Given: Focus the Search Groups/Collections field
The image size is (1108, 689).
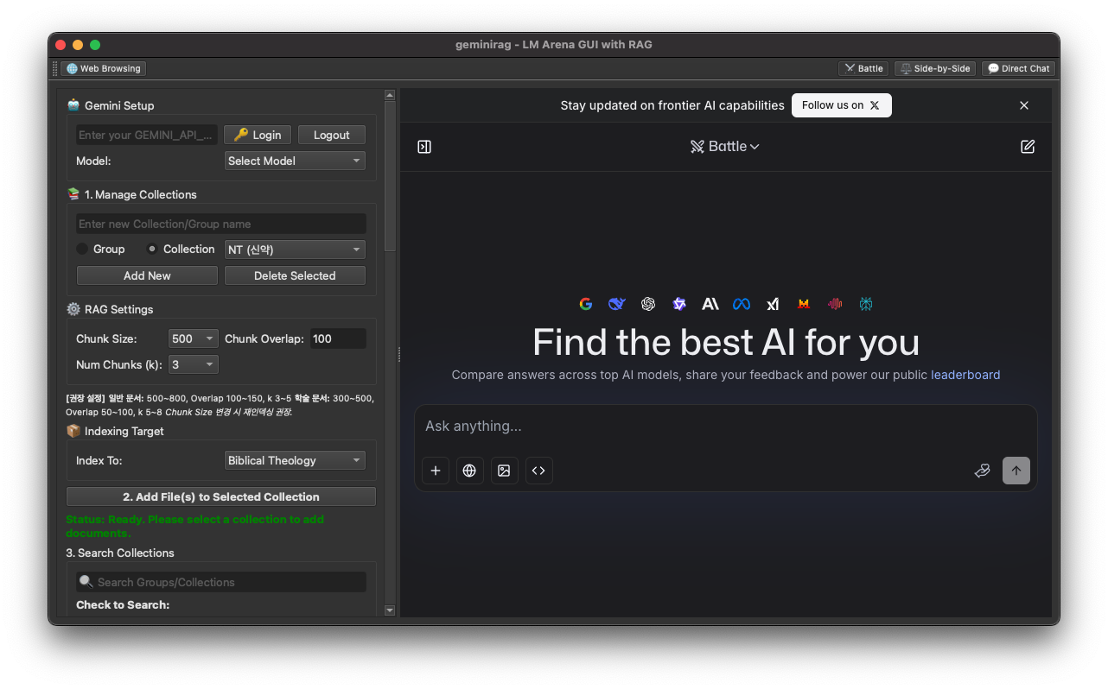Looking at the screenshot, I should pyautogui.click(x=221, y=582).
